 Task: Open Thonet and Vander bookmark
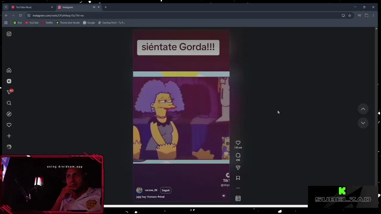click(x=68, y=23)
